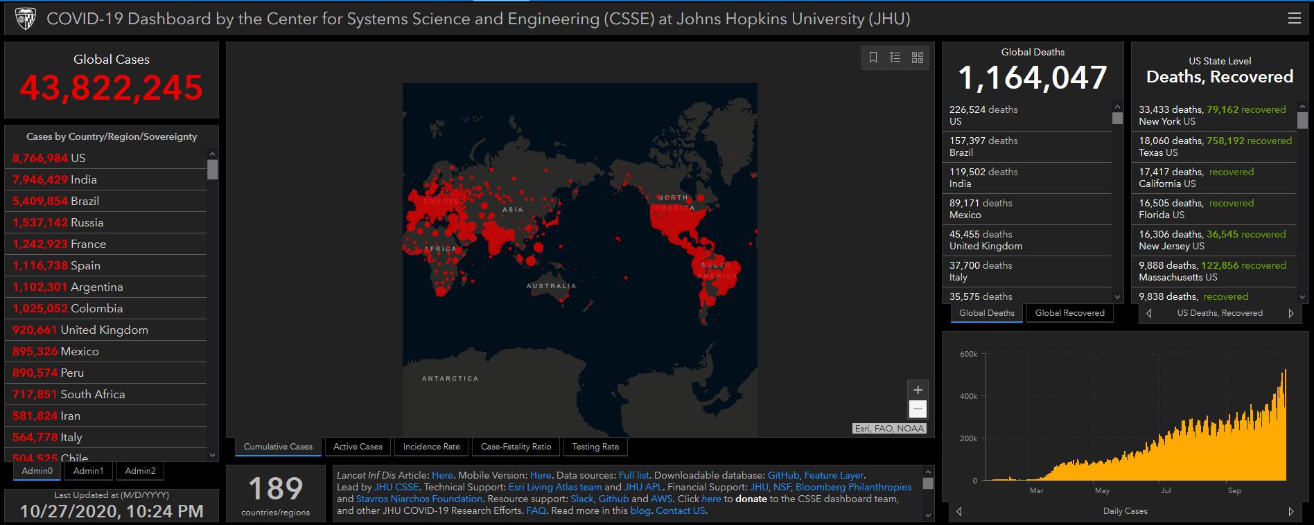Zoom out on the map

(918, 409)
